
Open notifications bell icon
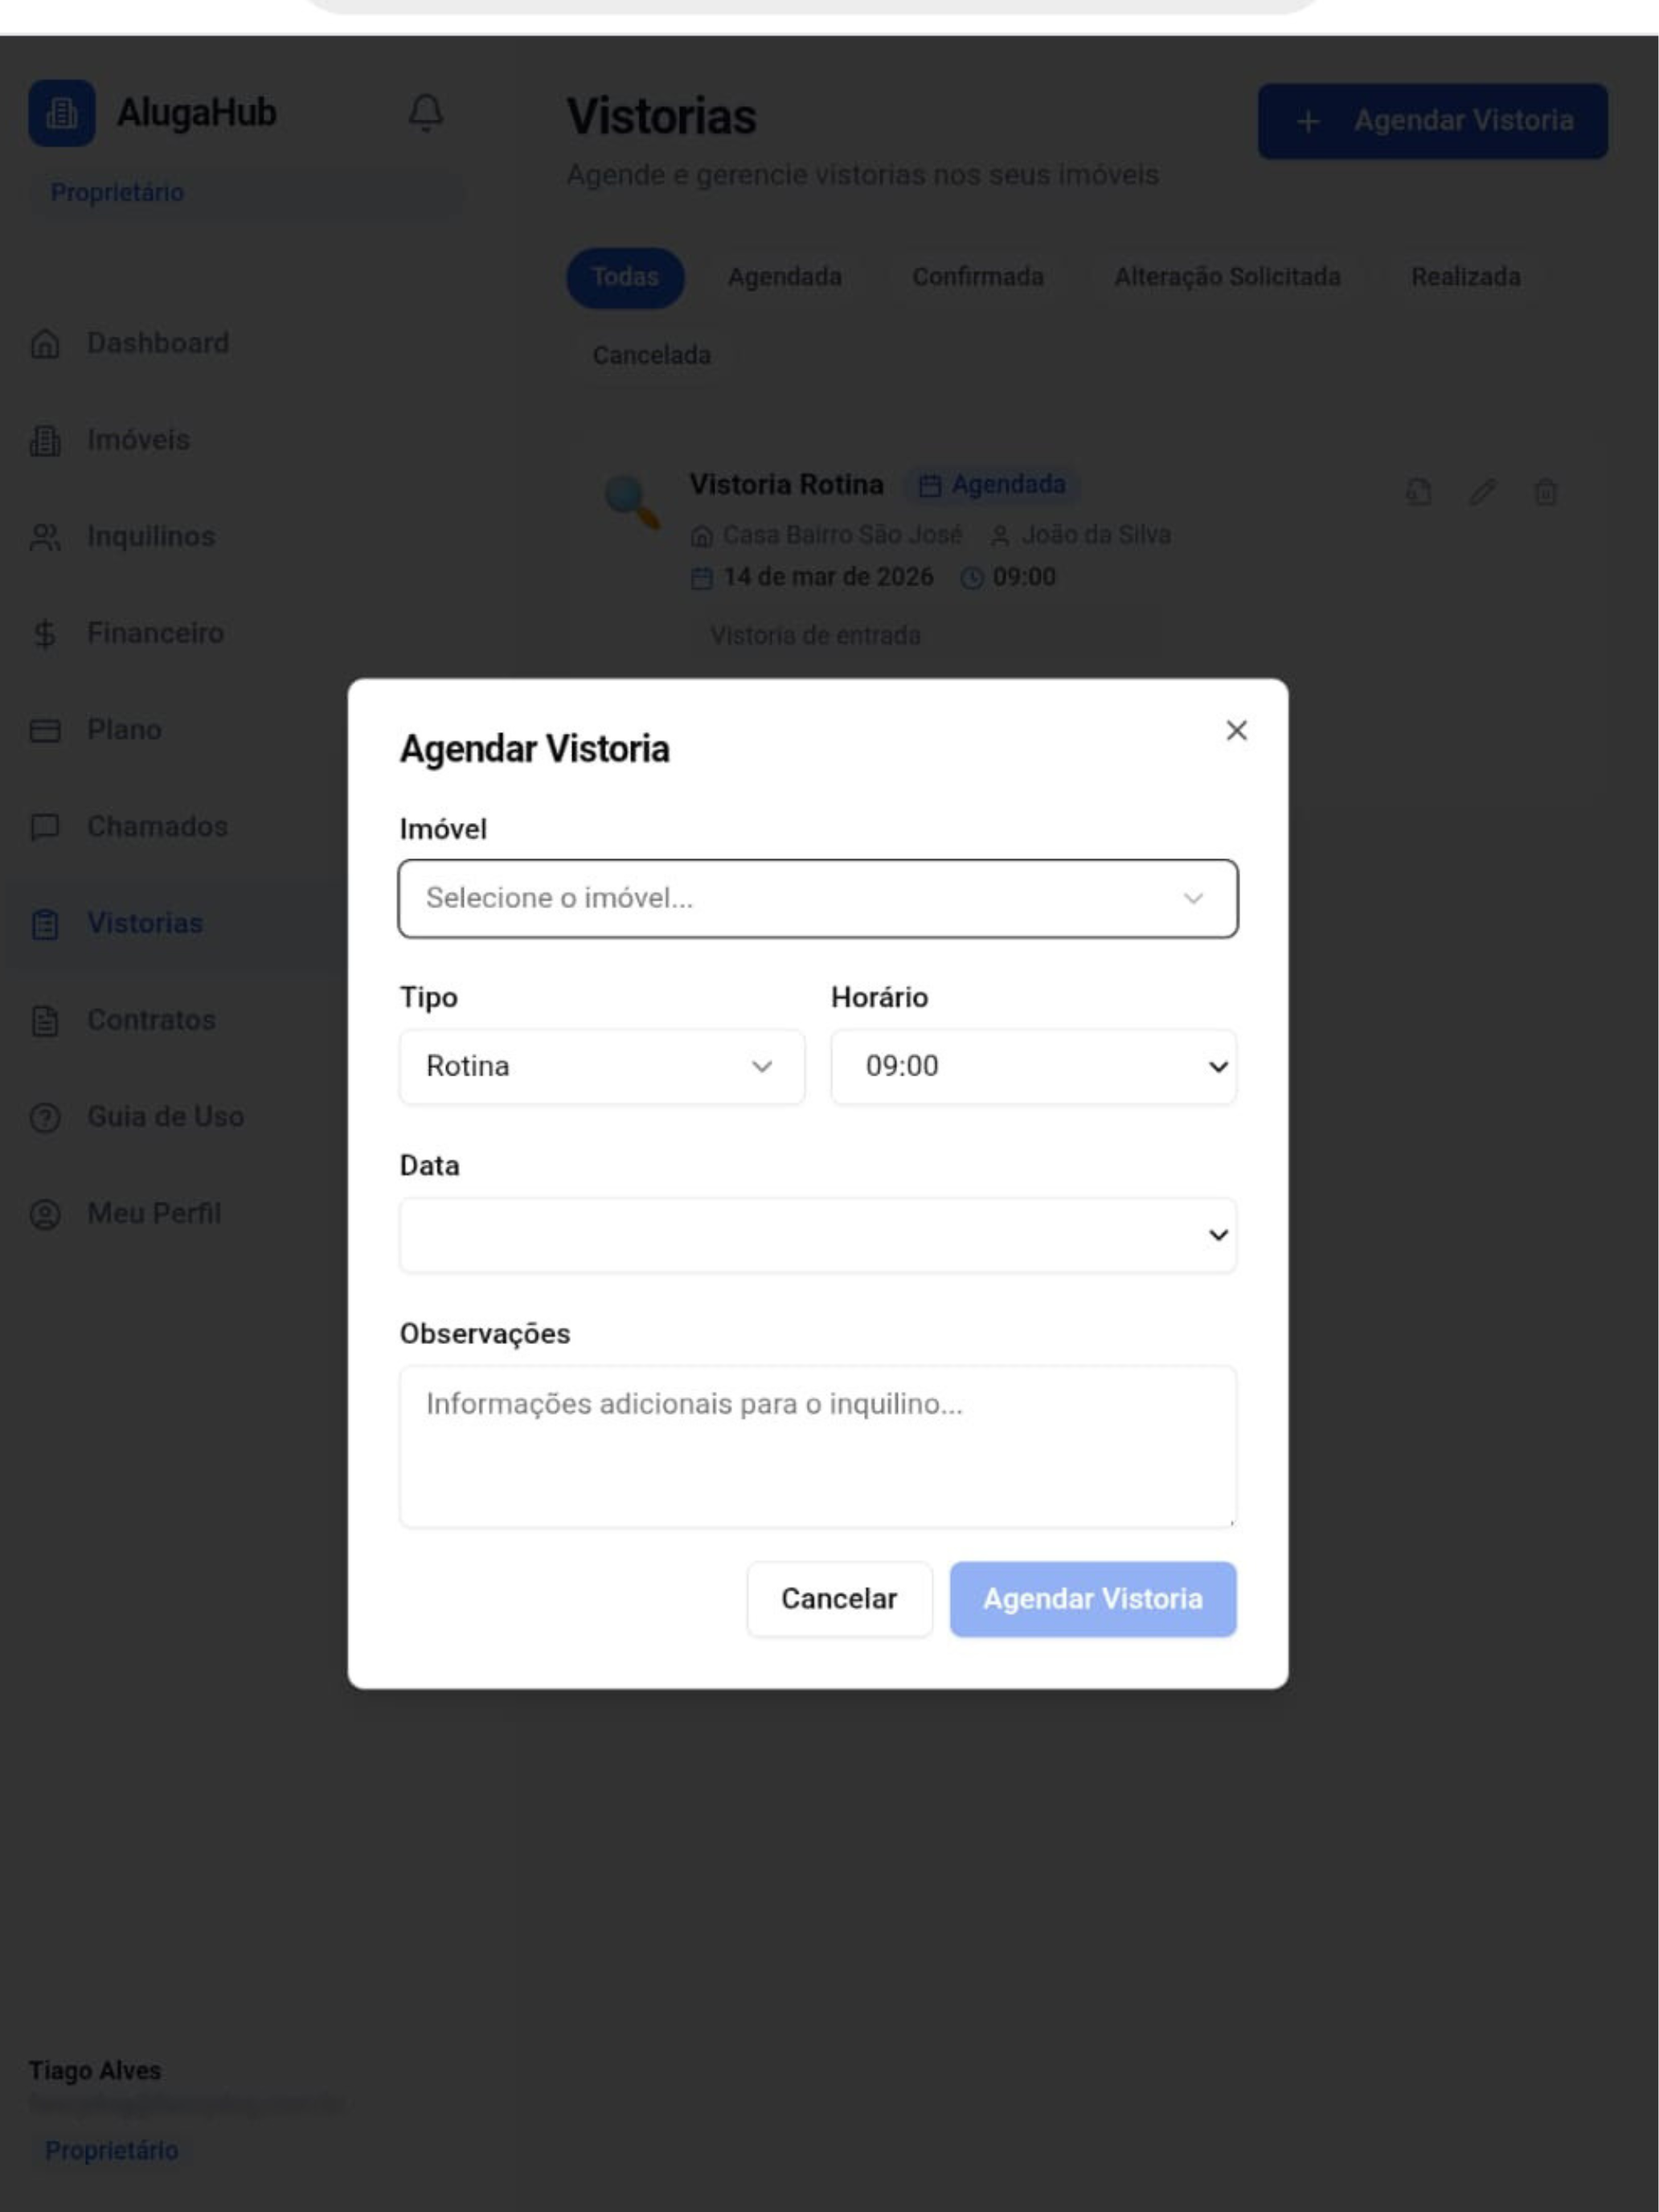(x=426, y=113)
